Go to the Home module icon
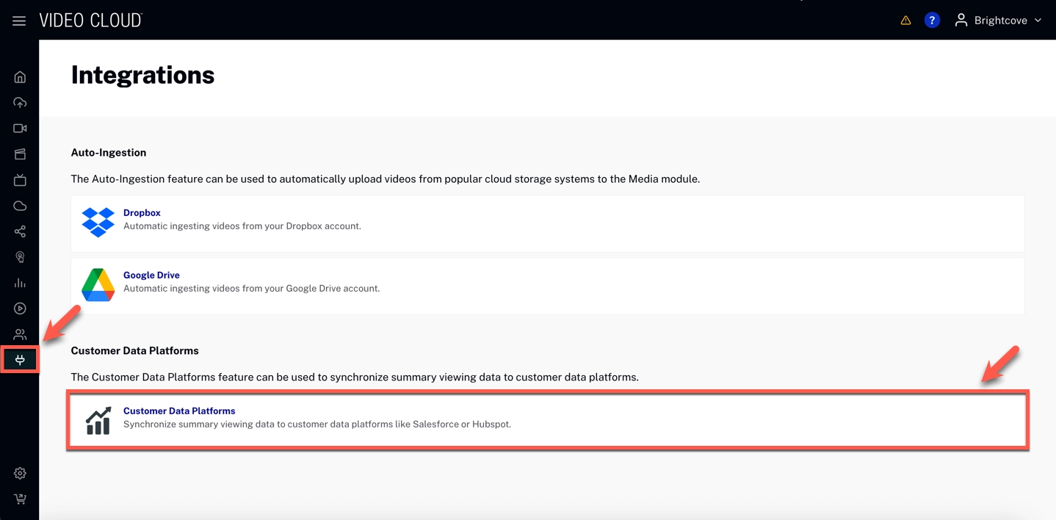Screen dimensions: 1056x520 coord(20,77)
